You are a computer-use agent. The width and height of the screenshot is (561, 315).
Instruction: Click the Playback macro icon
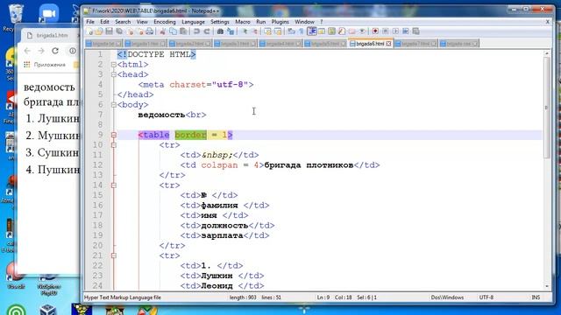pyautogui.click(x=395, y=31)
